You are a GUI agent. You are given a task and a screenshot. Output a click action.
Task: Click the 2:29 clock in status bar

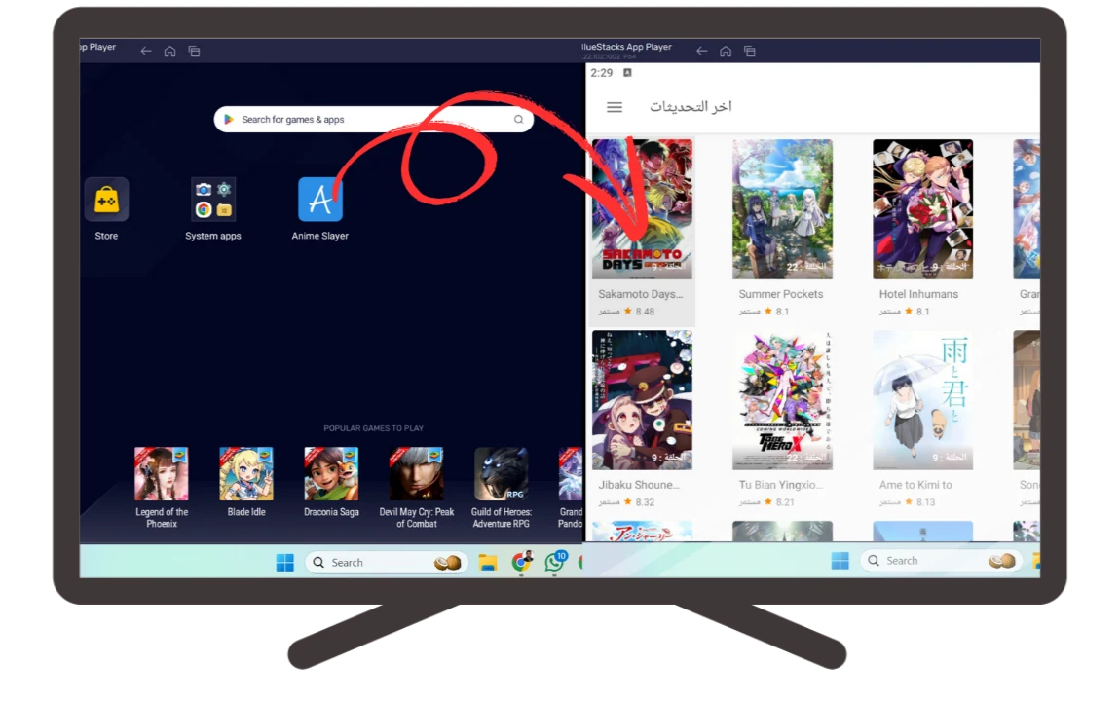pos(602,73)
